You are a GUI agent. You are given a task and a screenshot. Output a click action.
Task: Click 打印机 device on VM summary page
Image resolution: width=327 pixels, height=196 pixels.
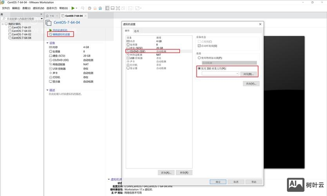[56, 77]
